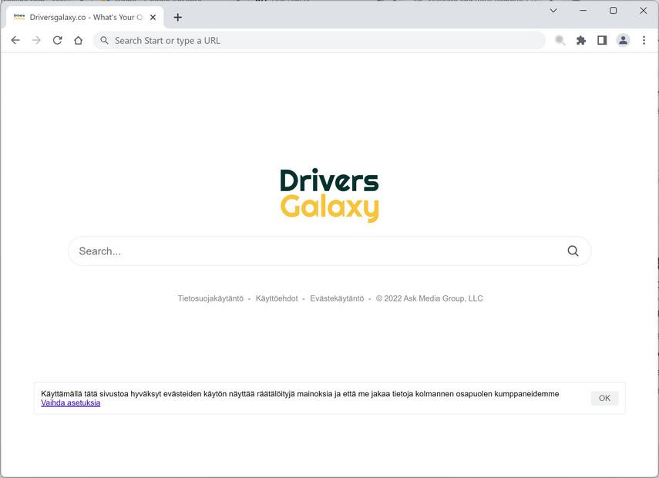Open a new tab with plus button
This screenshot has height=478, width=659.
point(178,17)
